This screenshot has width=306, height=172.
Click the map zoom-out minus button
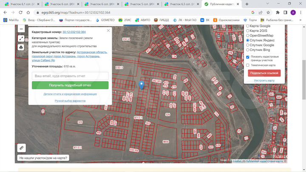pyautogui.click(x=21, y=29)
